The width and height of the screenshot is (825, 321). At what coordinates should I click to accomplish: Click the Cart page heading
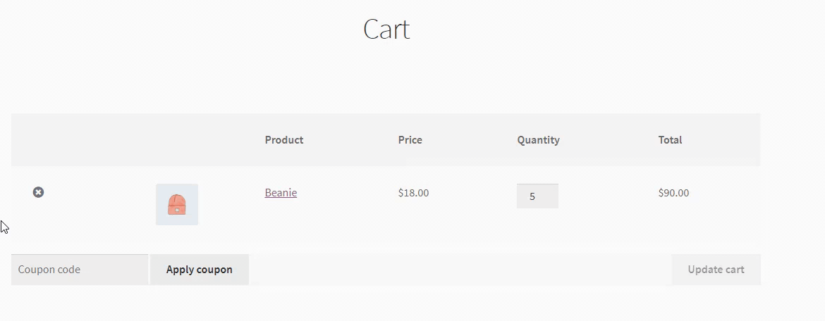pyautogui.click(x=386, y=30)
